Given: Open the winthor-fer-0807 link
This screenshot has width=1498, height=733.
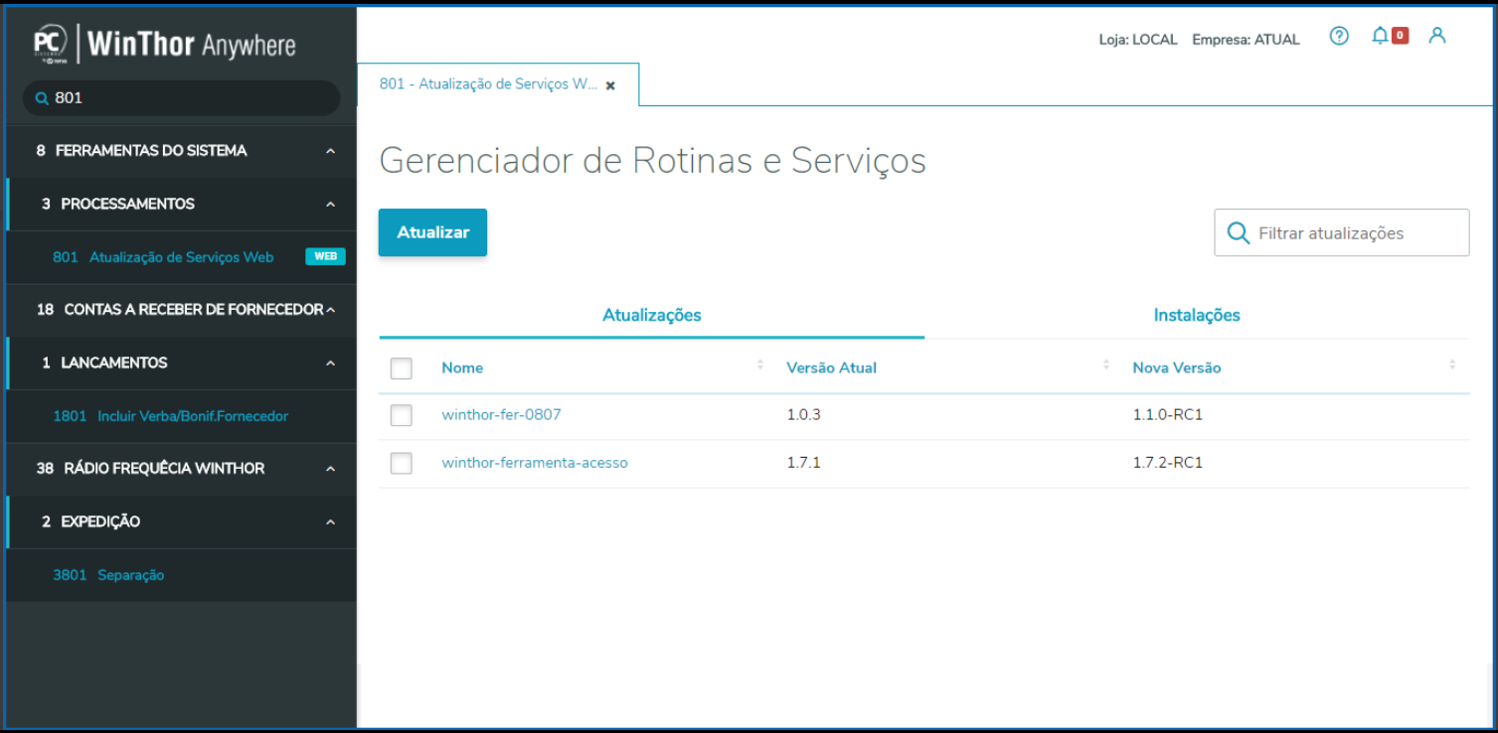Looking at the screenshot, I should pos(501,414).
